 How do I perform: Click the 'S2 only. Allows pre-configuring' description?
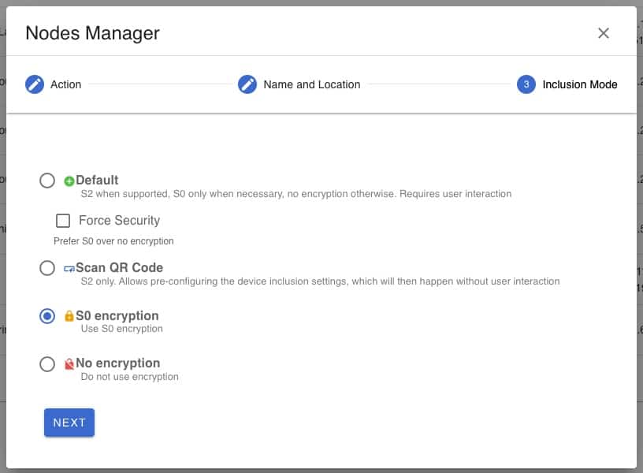pyautogui.click(x=320, y=281)
